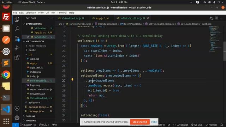Open the Help menu
226x127 pixels.
tap(72, 13)
